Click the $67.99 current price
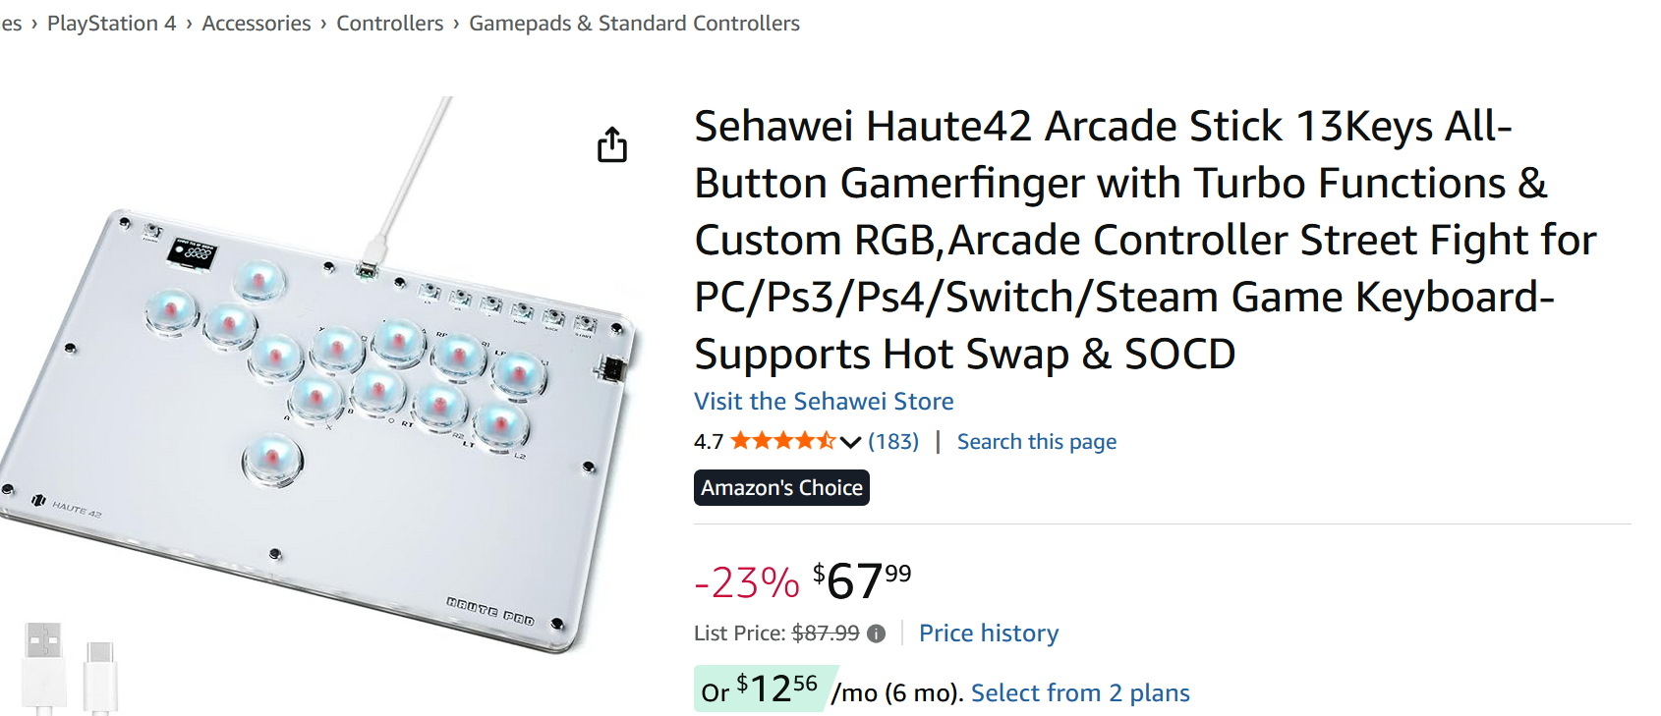The height and width of the screenshot is (716, 1661). coord(862,580)
